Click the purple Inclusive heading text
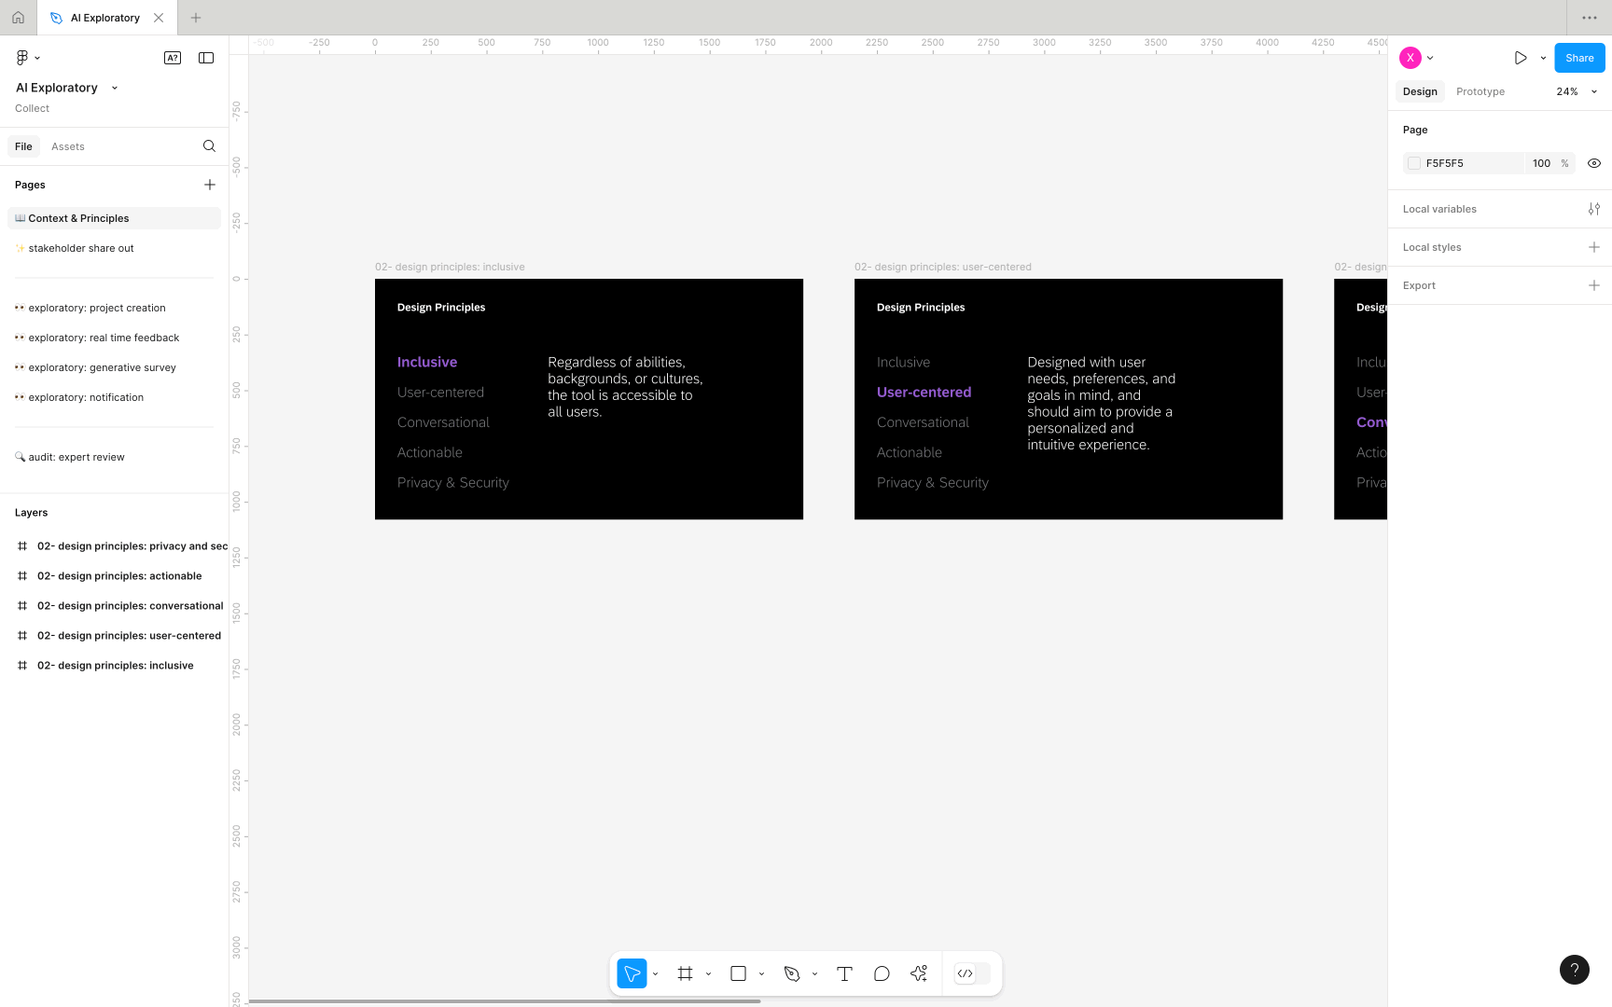Viewport: 1612px width, 1007px height. coord(427,362)
